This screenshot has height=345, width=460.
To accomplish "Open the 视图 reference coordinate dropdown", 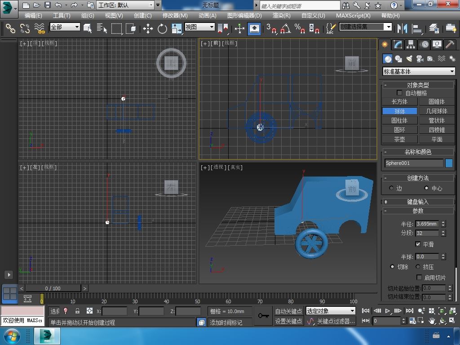I will [199, 27].
